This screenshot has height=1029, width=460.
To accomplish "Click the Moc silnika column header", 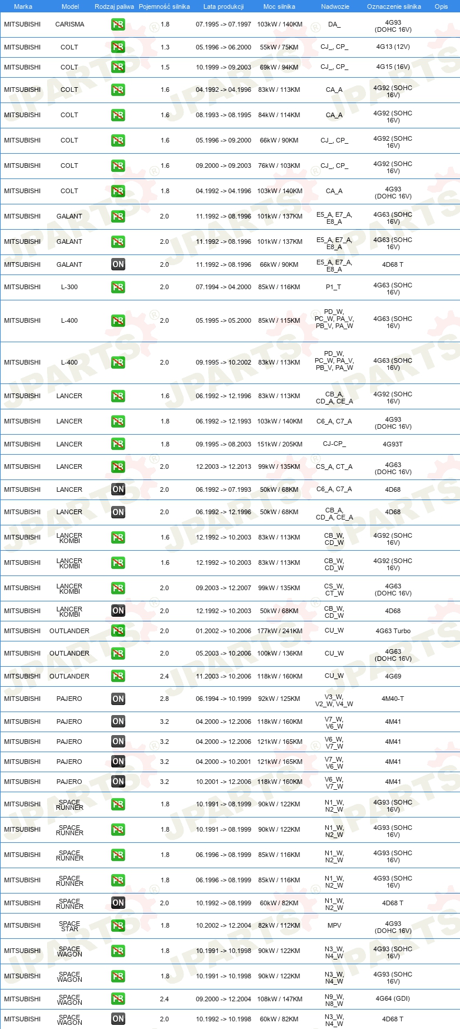I will [279, 6].
